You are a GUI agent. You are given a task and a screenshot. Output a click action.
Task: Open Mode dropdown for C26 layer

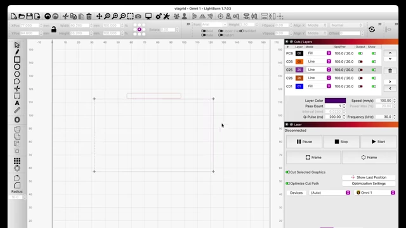(318, 78)
